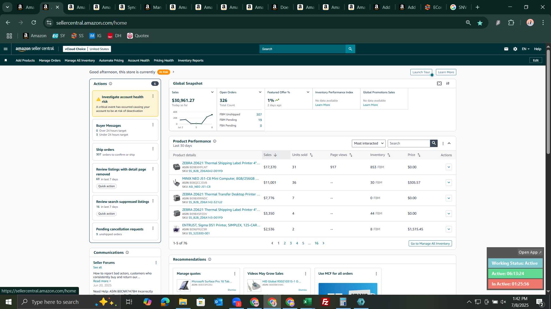Open Seller Forums See all link
Image resolution: width=551 pixels, height=309 pixels.
(98, 268)
